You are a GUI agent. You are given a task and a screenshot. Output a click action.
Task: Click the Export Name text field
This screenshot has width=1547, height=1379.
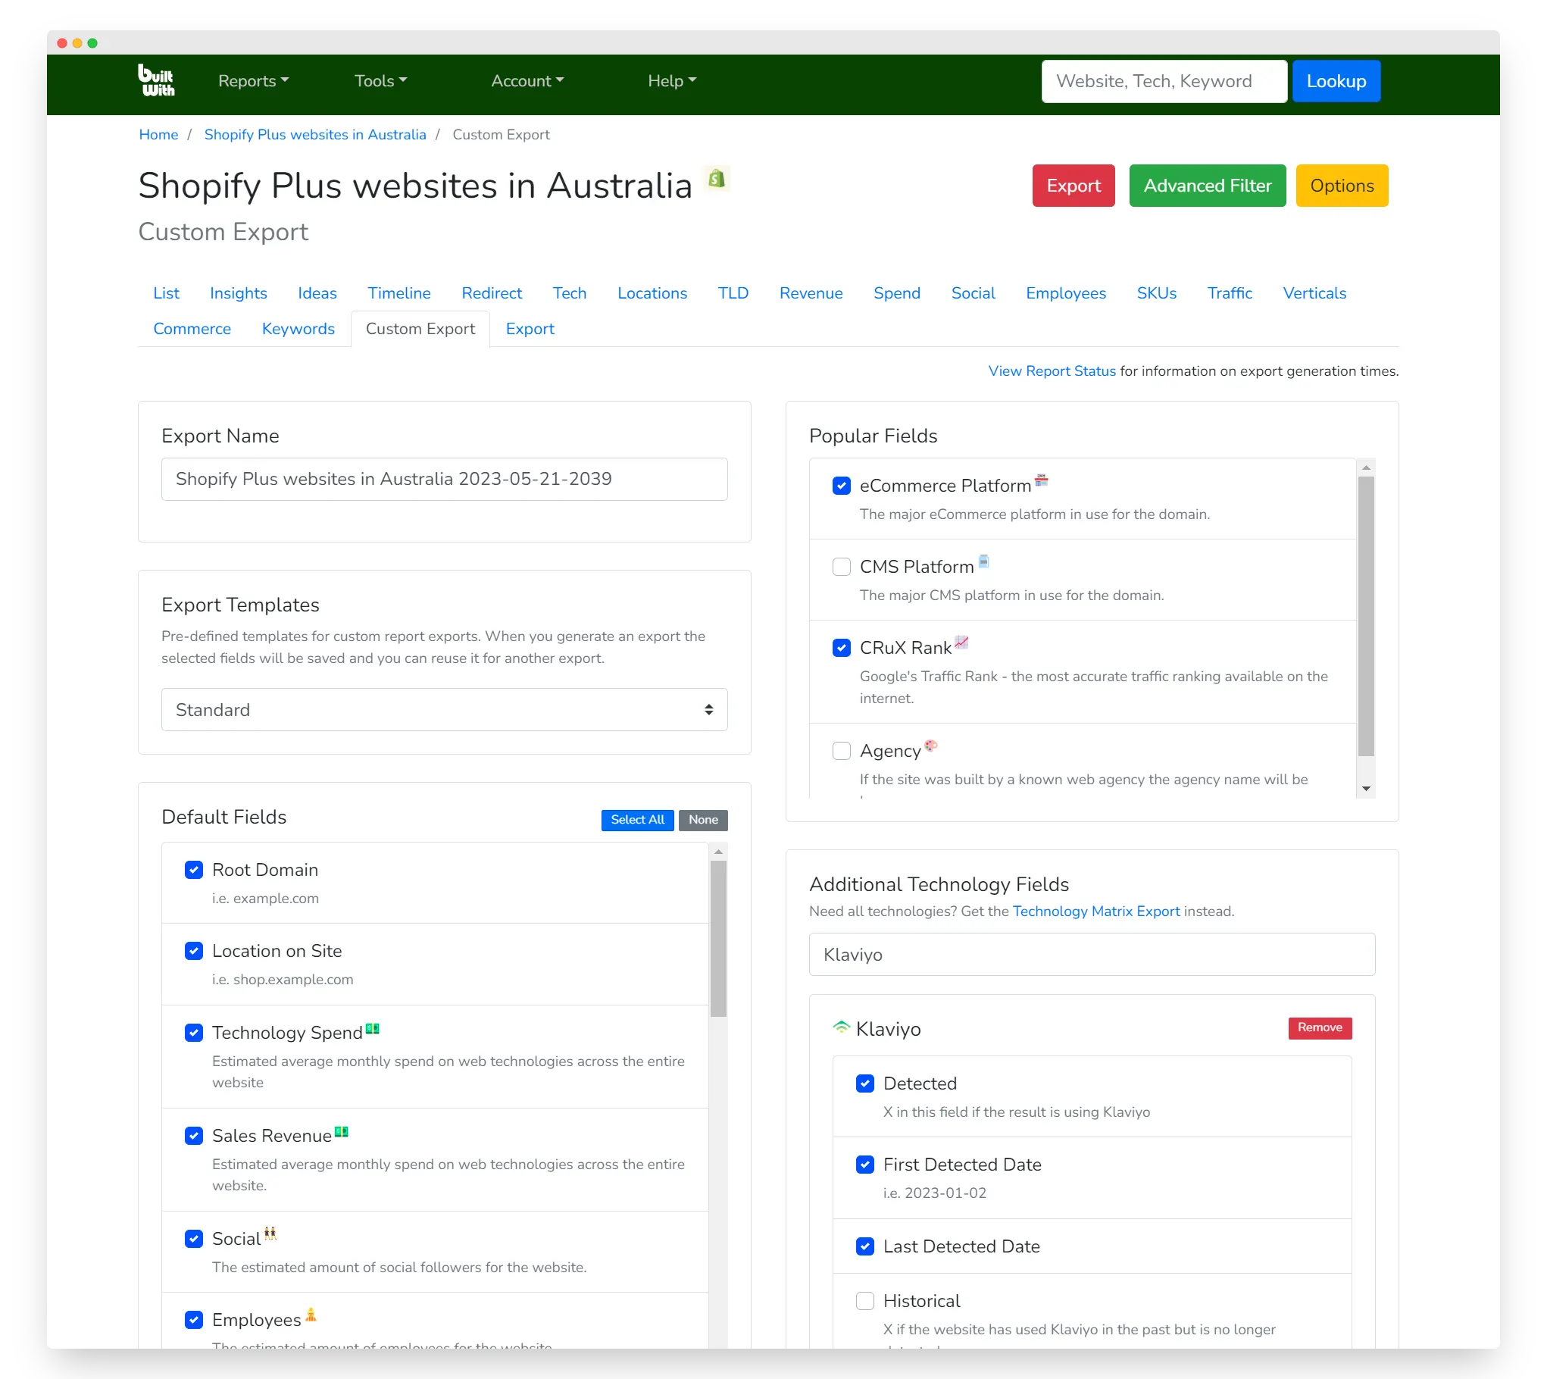tap(444, 479)
